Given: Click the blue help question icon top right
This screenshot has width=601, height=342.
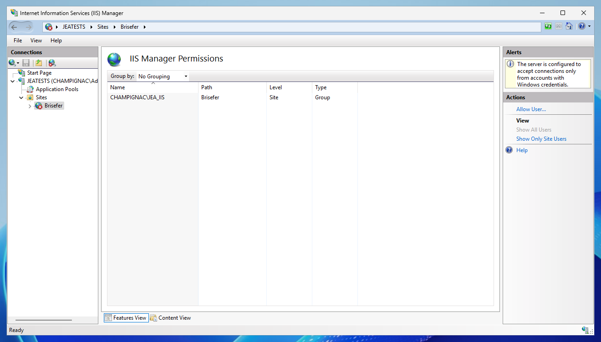Looking at the screenshot, I should coord(582,26).
